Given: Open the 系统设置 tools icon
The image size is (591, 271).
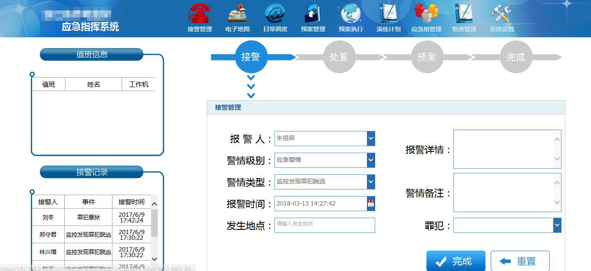Looking at the screenshot, I should coord(502,14).
